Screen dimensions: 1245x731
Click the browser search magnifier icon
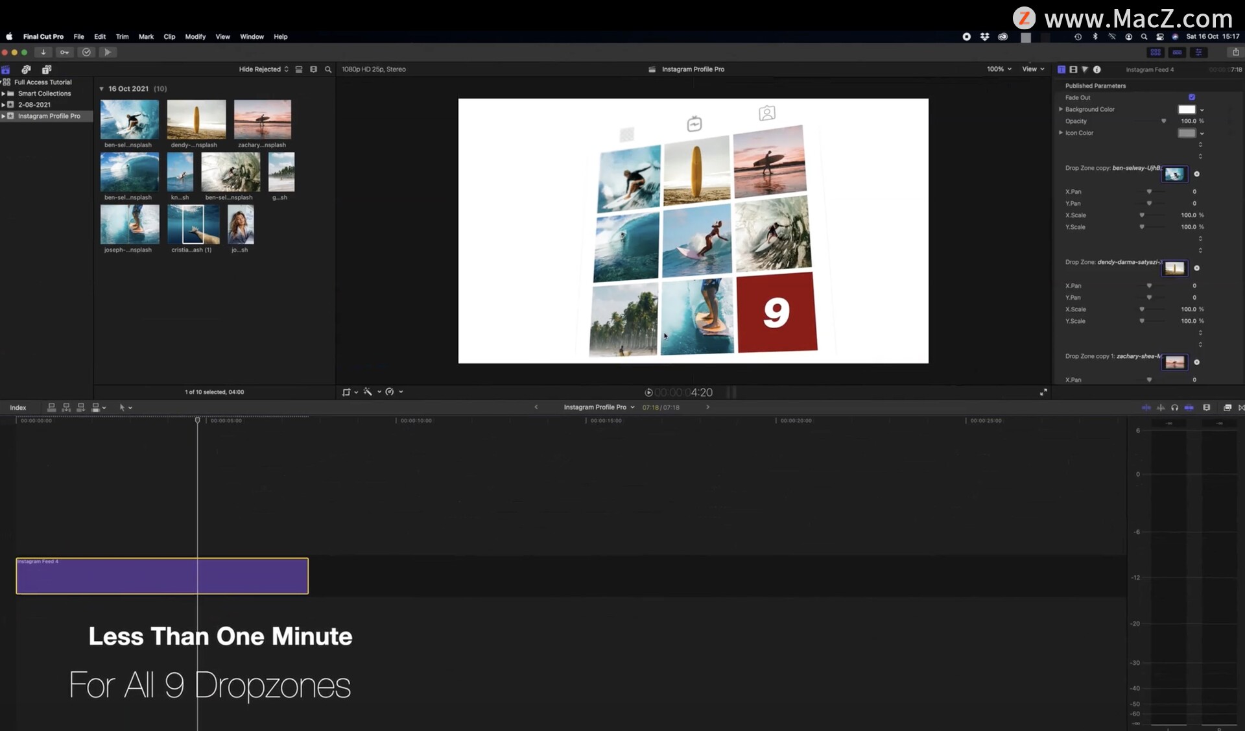pyautogui.click(x=328, y=69)
